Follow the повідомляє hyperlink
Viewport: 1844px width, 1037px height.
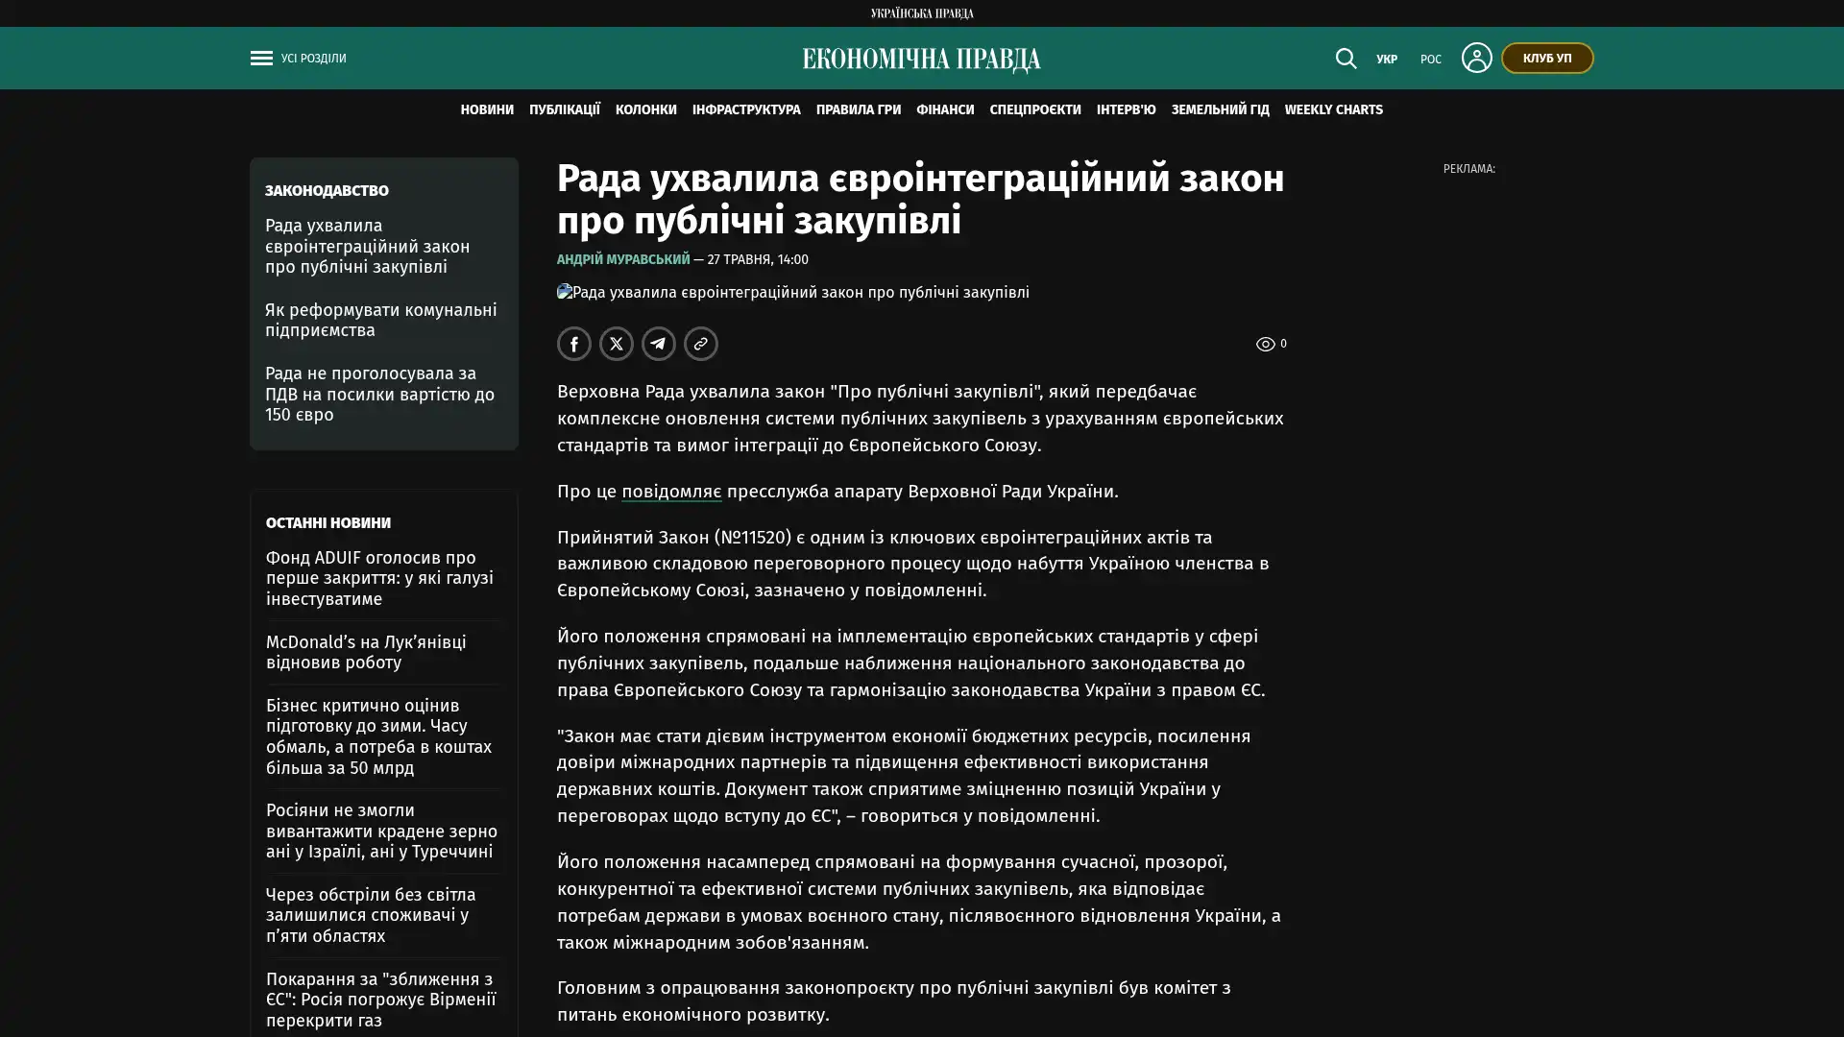[671, 491]
